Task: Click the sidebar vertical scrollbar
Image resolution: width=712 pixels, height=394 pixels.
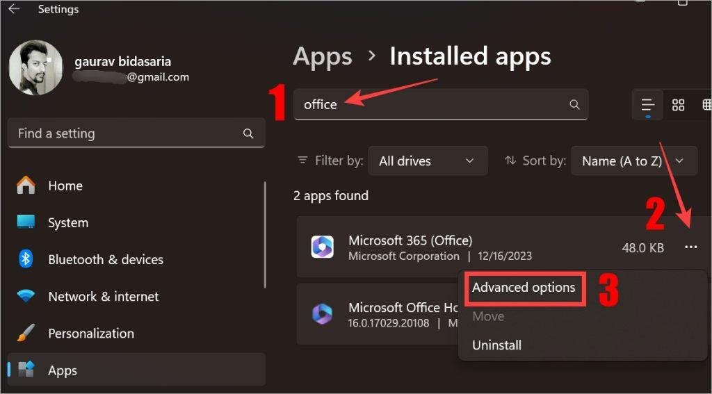Action: click(x=265, y=235)
